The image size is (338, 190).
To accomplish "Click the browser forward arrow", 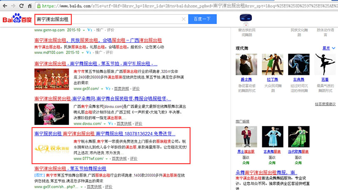I will (x=13, y=6).
